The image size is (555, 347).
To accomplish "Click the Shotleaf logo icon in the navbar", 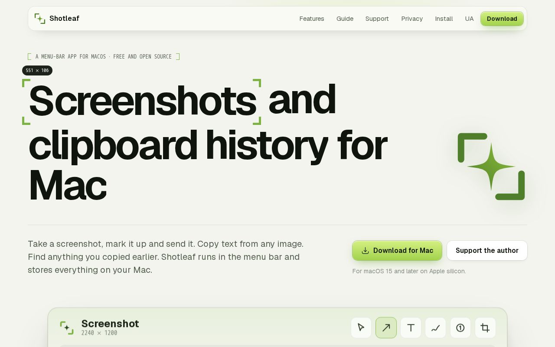I will point(40,19).
